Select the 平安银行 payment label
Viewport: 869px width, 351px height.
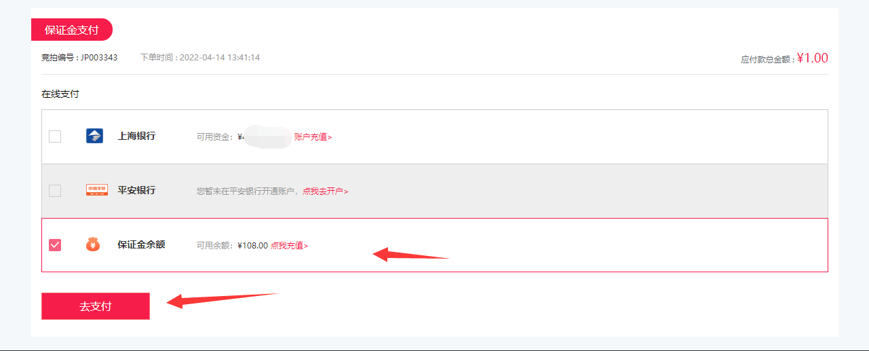[136, 190]
